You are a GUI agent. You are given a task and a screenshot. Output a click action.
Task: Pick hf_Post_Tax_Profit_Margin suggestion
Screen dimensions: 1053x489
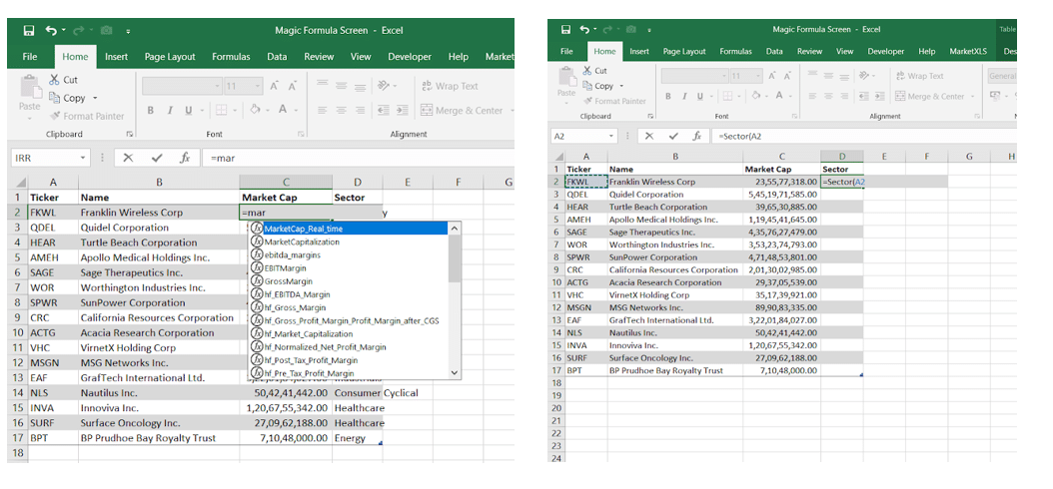[349, 360]
